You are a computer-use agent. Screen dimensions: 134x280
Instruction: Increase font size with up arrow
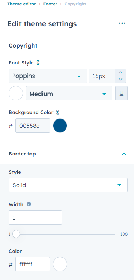pyautogui.click(x=121, y=72)
